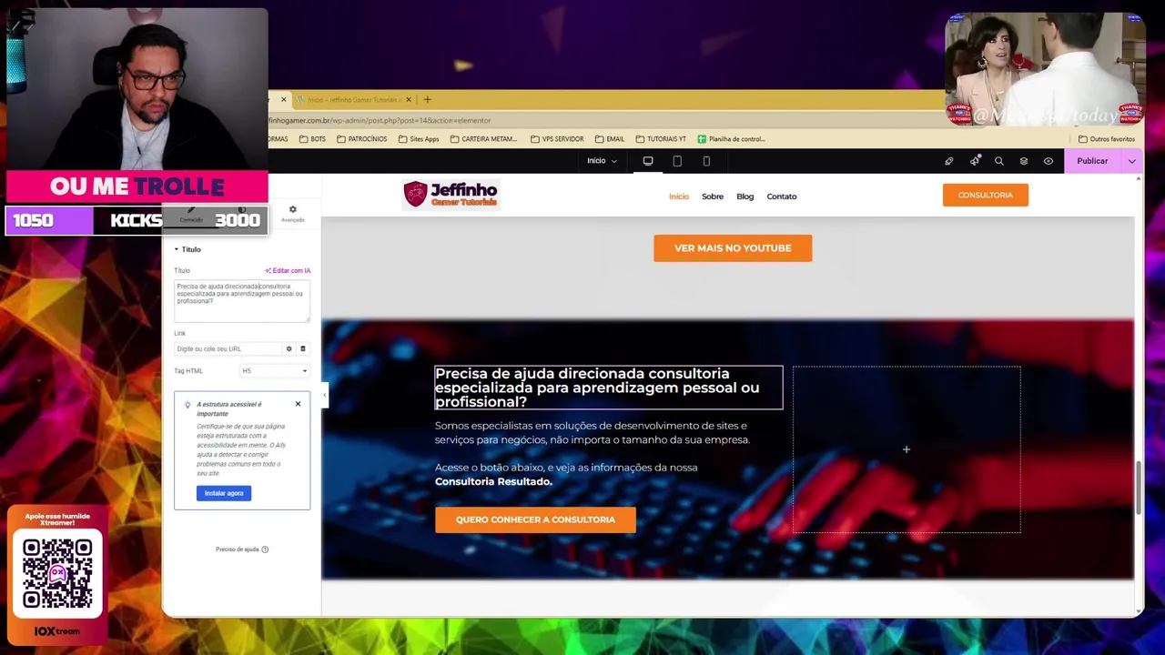Click VER MAIS NO YOUTUBE button
Viewport: 1165px width, 655px height.
pyautogui.click(x=733, y=248)
